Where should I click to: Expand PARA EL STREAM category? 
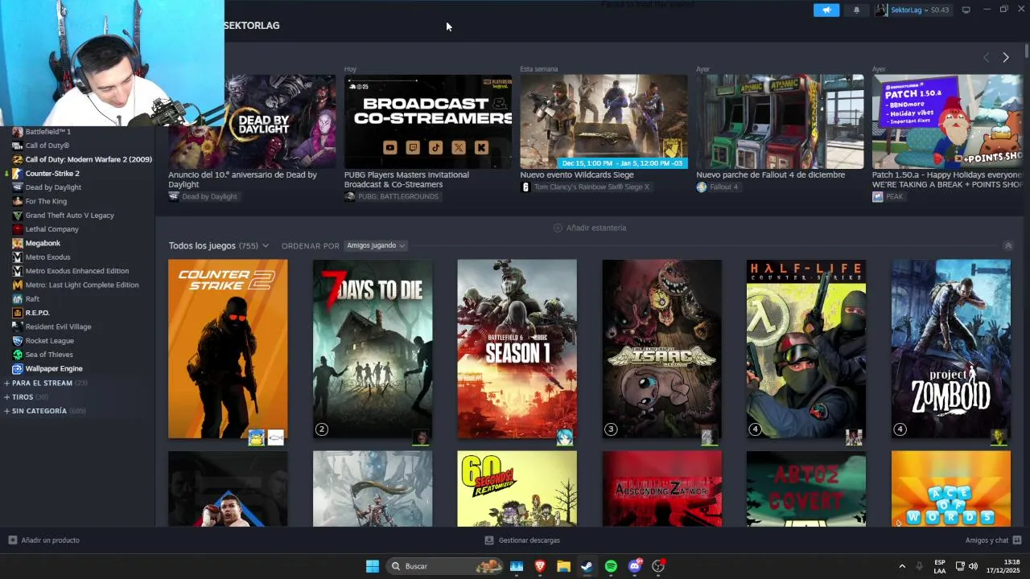pos(42,383)
